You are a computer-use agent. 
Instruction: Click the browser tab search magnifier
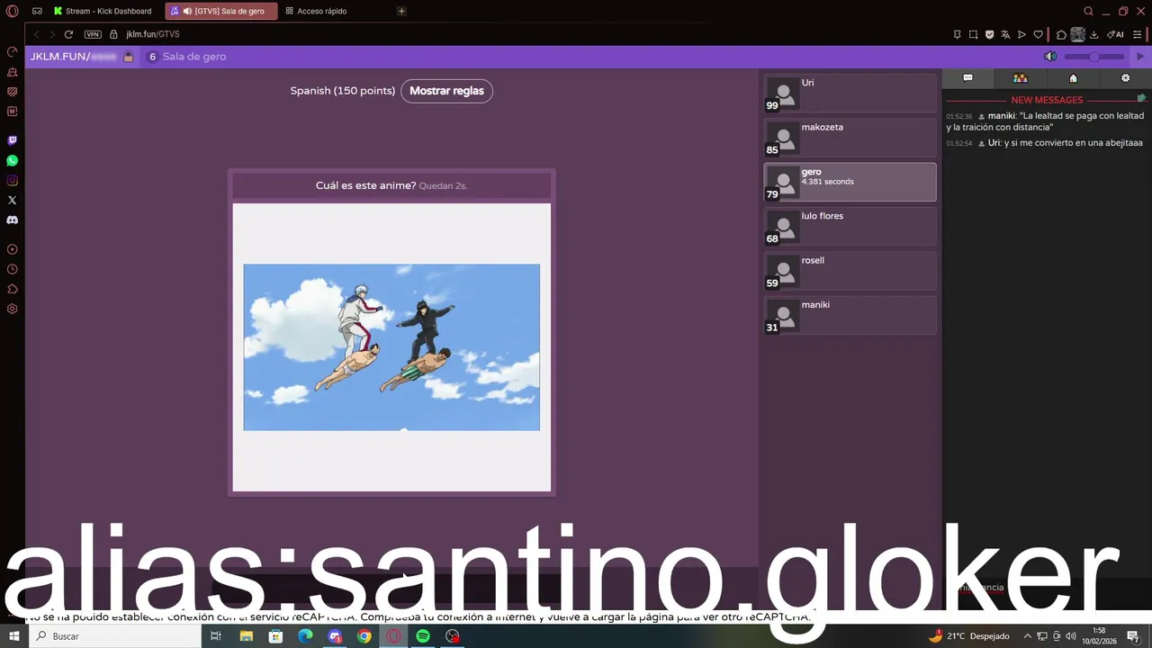(x=1088, y=11)
